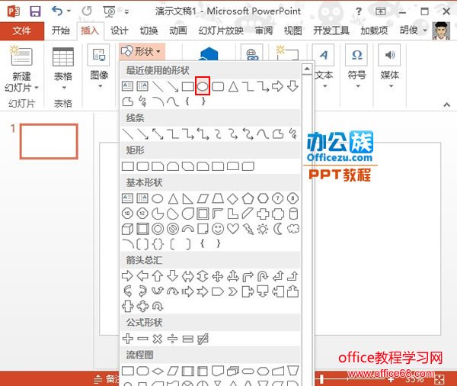Expand the Table dropdown
The width and height of the screenshot is (457, 386).
[63, 87]
